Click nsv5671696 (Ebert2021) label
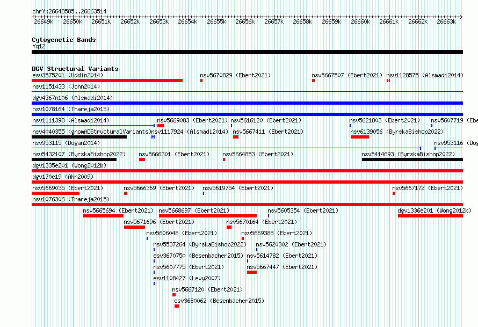Screen dimensions: 478x327 point(159,222)
